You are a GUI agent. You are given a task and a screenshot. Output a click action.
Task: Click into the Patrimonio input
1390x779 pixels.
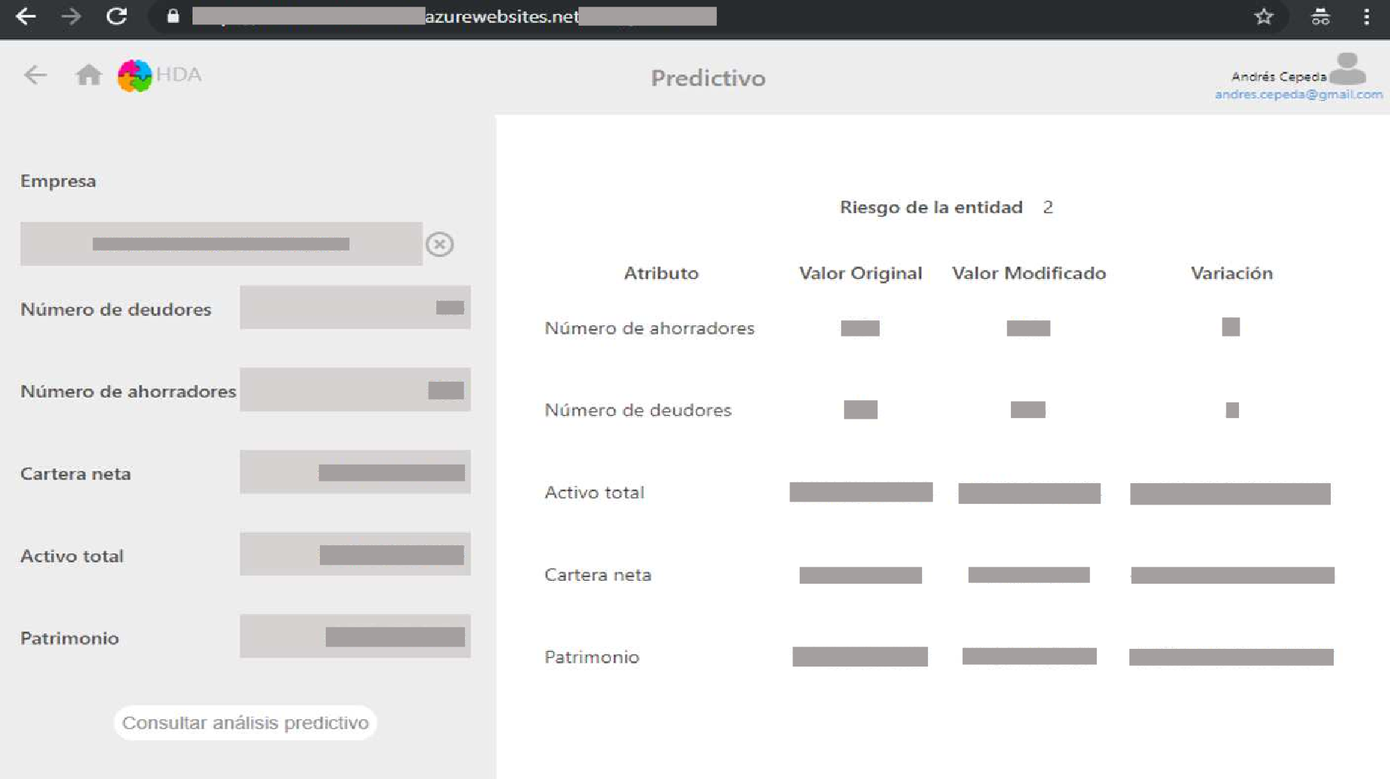[x=355, y=636]
